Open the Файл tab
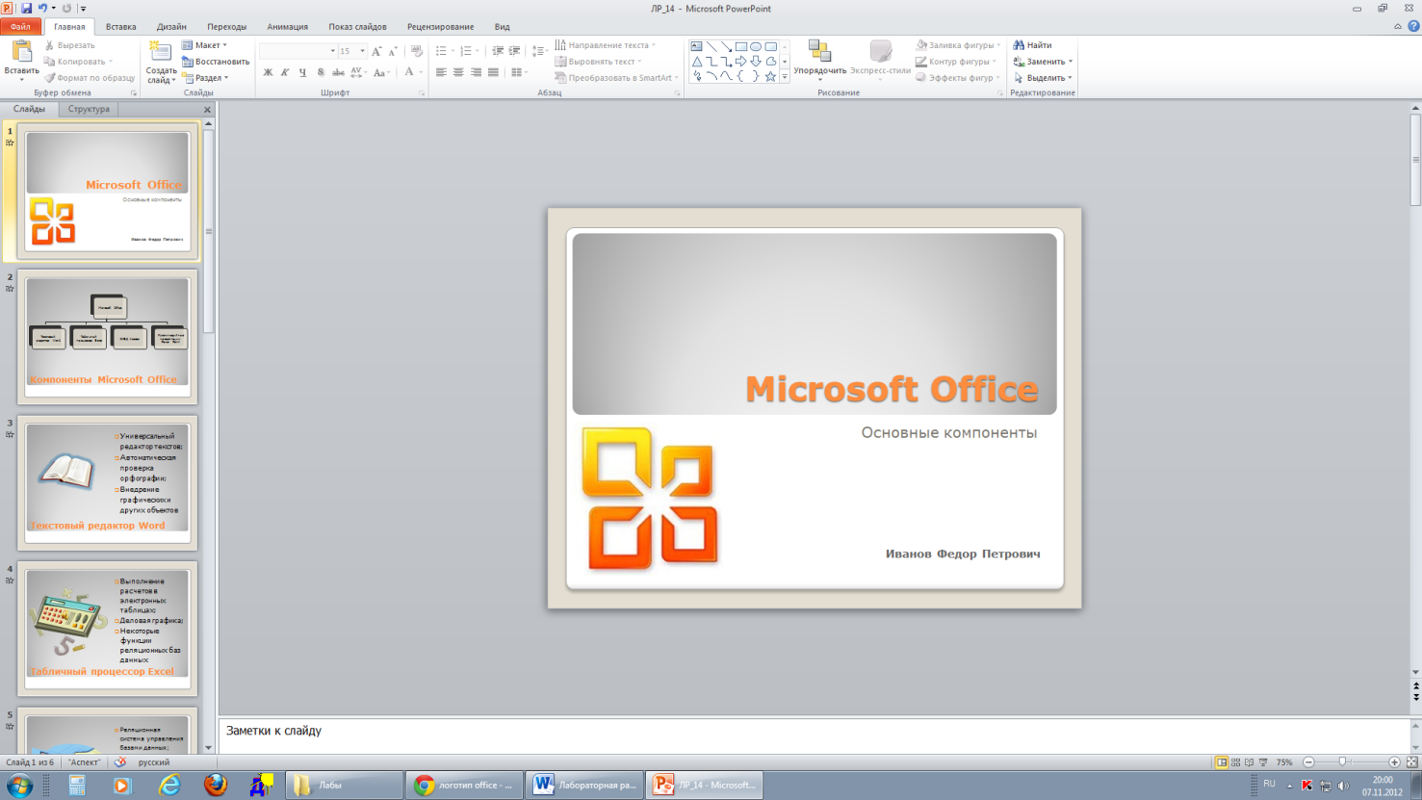 coord(21,27)
